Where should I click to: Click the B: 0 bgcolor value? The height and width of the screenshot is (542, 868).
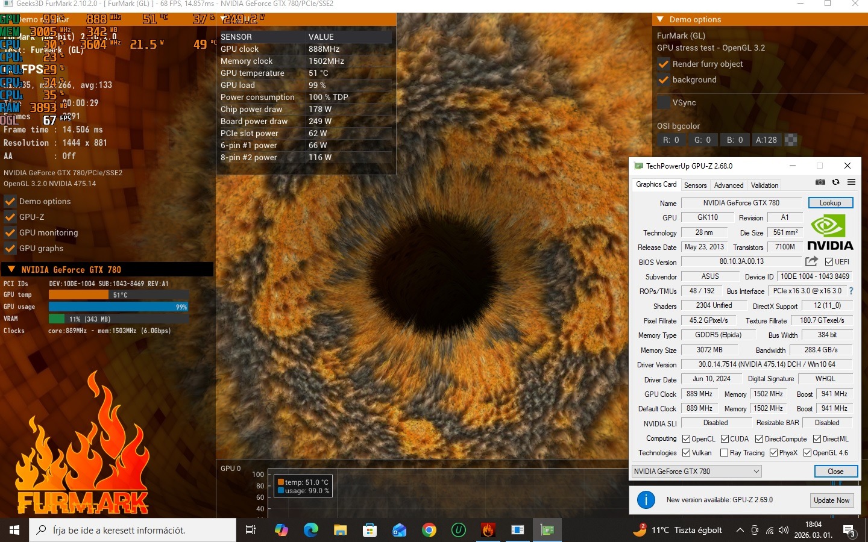tap(734, 140)
